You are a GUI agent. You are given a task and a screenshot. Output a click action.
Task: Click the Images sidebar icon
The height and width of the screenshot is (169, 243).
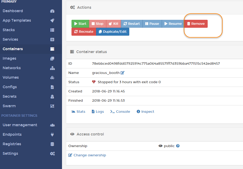(x=52, y=58)
